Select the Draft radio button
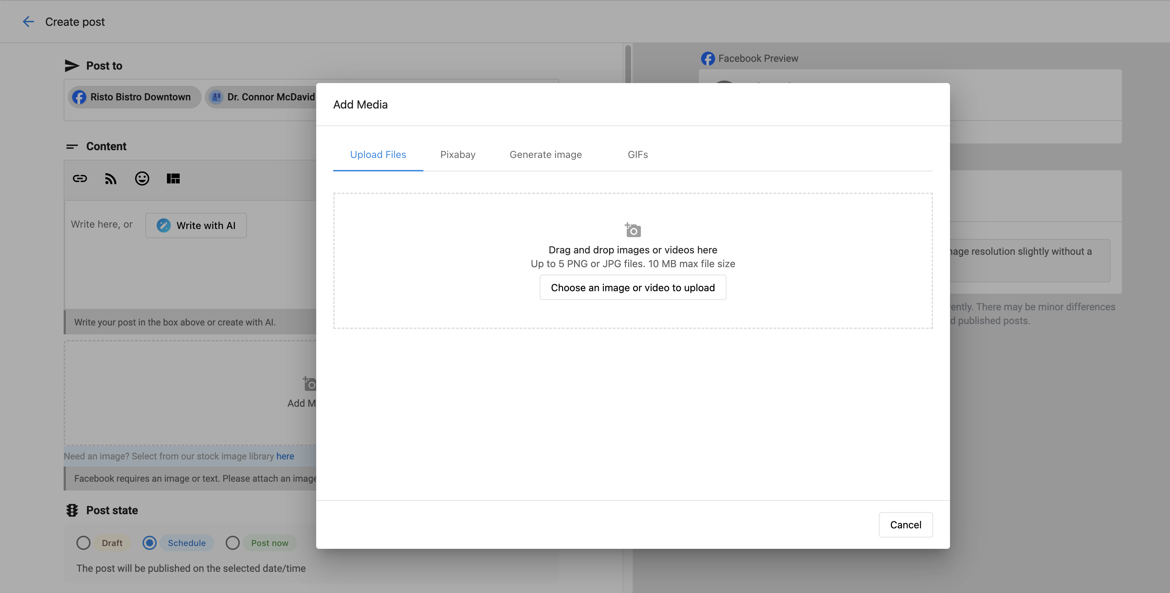1170x593 pixels. coord(83,543)
